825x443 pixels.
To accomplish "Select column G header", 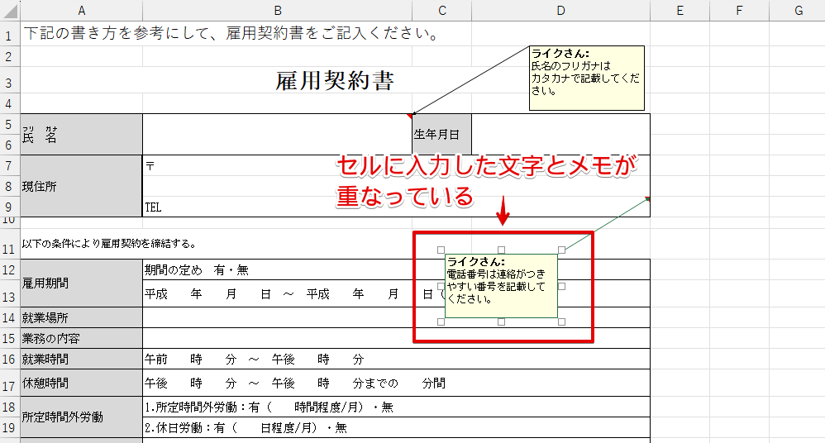I will [x=799, y=10].
